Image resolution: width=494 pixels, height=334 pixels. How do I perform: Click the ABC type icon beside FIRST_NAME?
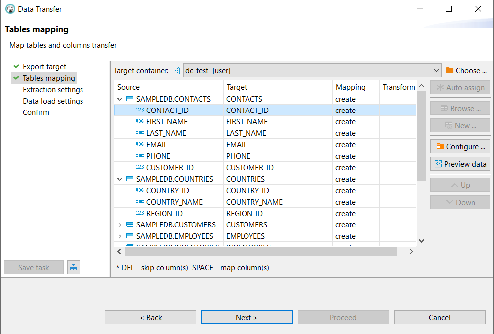coord(140,121)
